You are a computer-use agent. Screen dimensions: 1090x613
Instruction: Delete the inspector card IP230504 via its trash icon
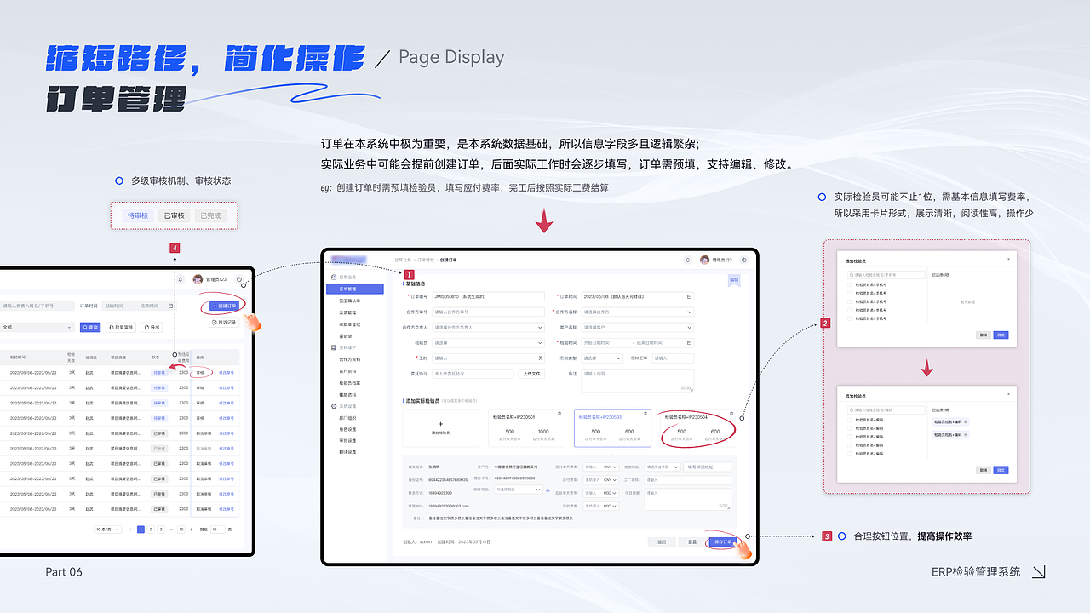click(732, 413)
